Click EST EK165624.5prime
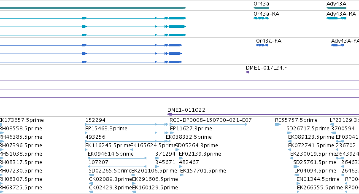Screen dimensions: 359x194 (x=153, y=145)
